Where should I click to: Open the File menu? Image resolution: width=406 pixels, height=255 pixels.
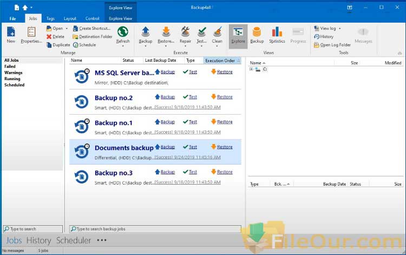click(x=12, y=18)
